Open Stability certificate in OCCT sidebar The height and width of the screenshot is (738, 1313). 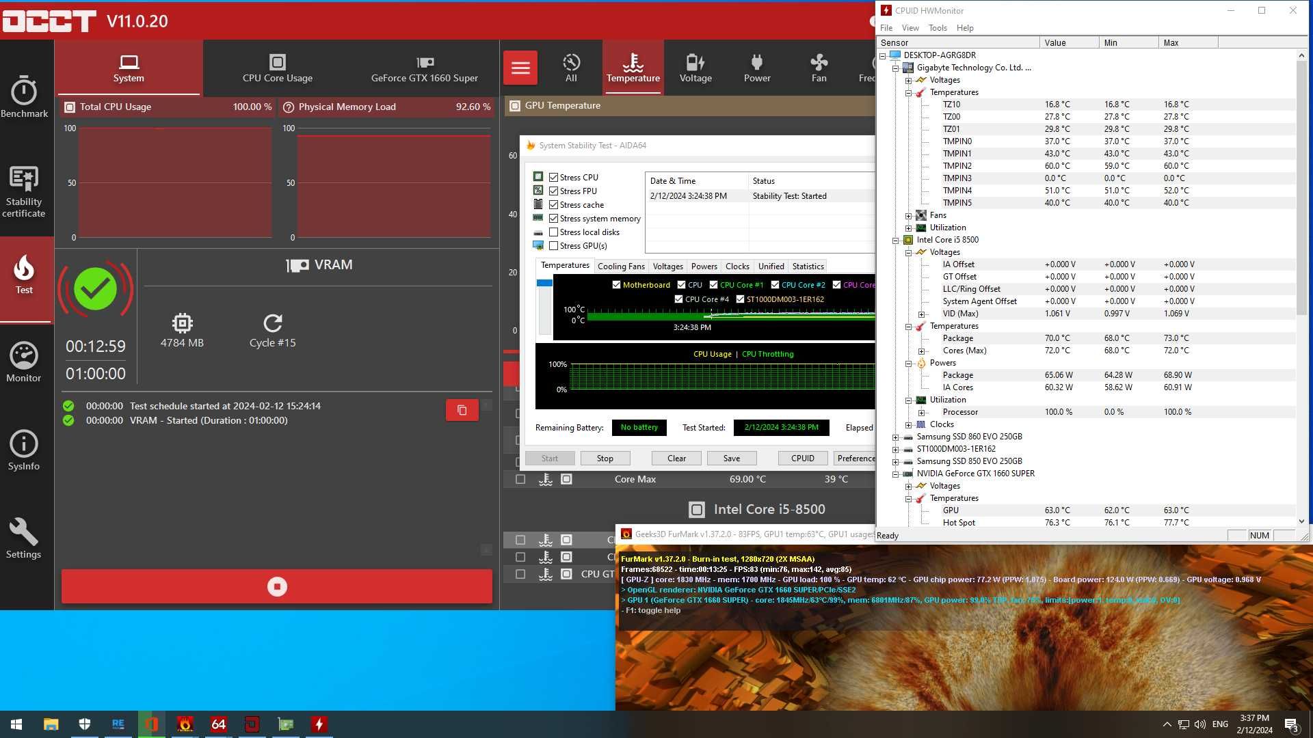click(24, 192)
